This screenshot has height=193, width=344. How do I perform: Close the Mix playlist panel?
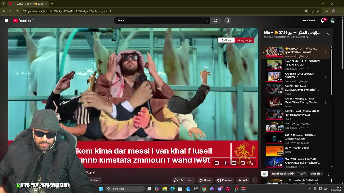point(328,34)
